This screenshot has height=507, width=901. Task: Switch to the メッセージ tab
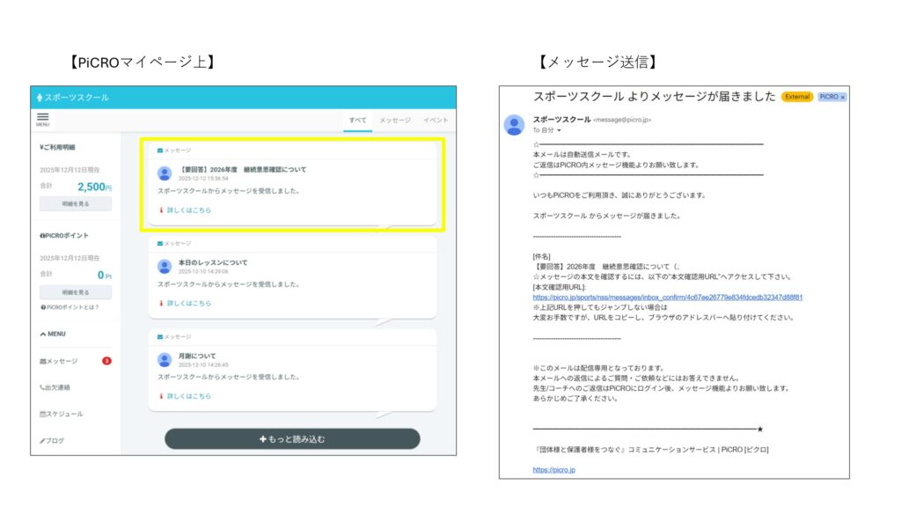point(395,120)
